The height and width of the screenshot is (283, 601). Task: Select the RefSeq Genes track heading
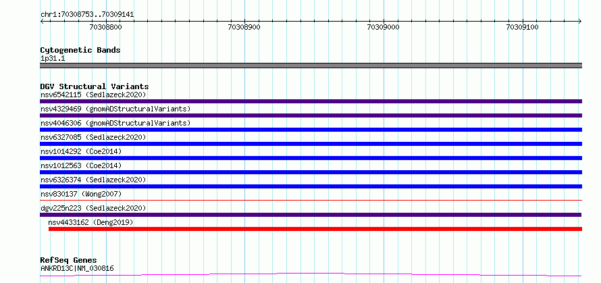point(69,261)
